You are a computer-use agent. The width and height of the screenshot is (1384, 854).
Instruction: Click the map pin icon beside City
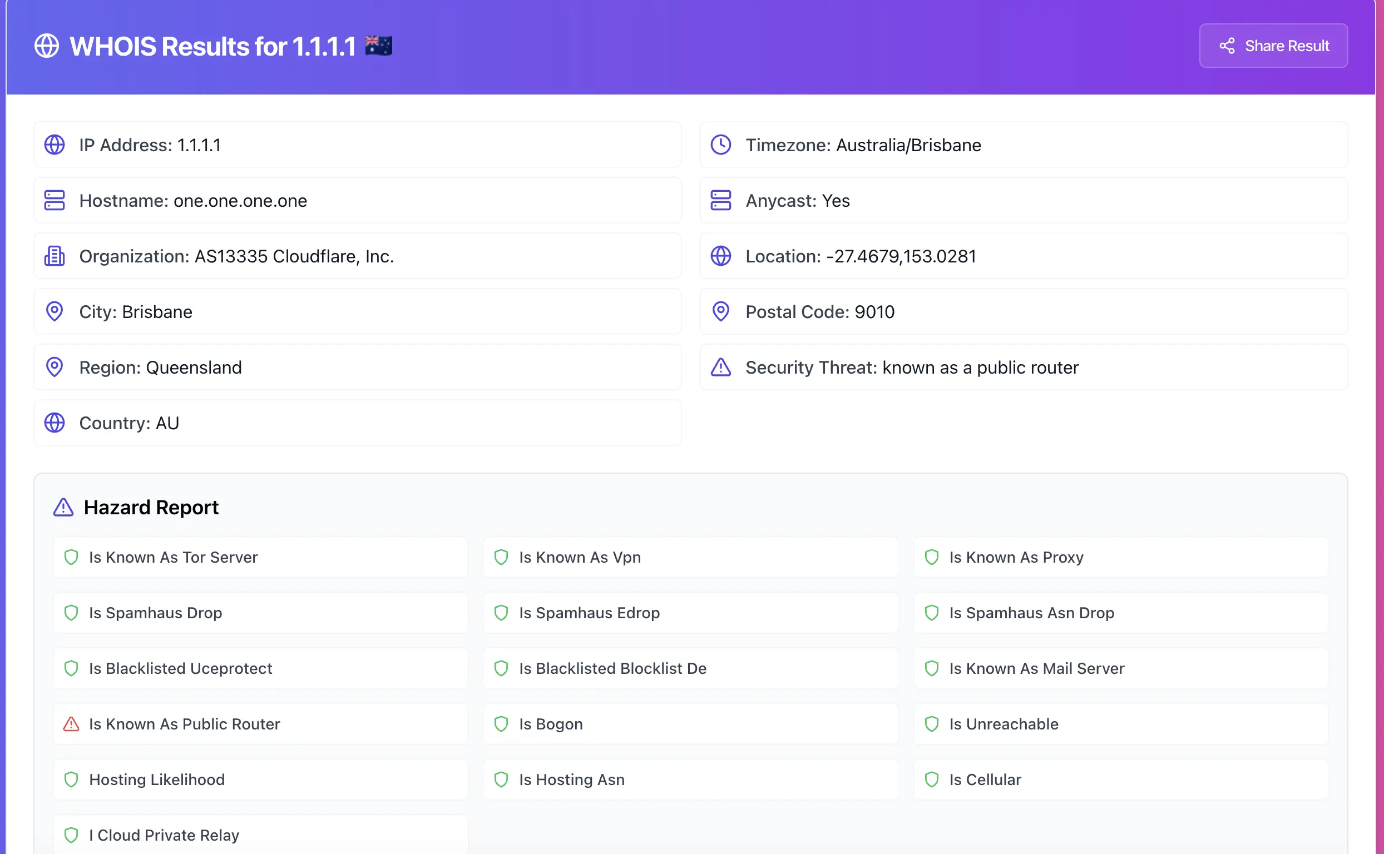click(x=55, y=311)
